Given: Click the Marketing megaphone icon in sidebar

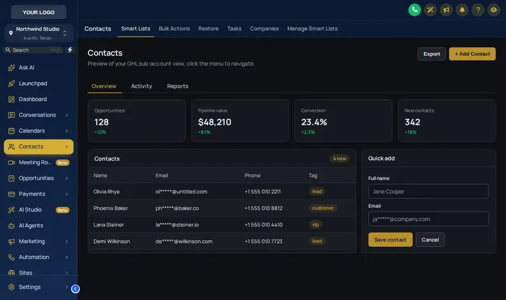Looking at the screenshot, I should point(11,241).
